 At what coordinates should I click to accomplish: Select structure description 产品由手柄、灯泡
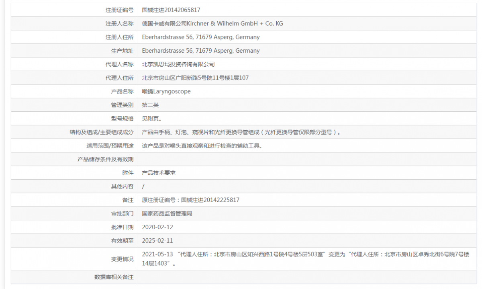click(x=241, y=132)
